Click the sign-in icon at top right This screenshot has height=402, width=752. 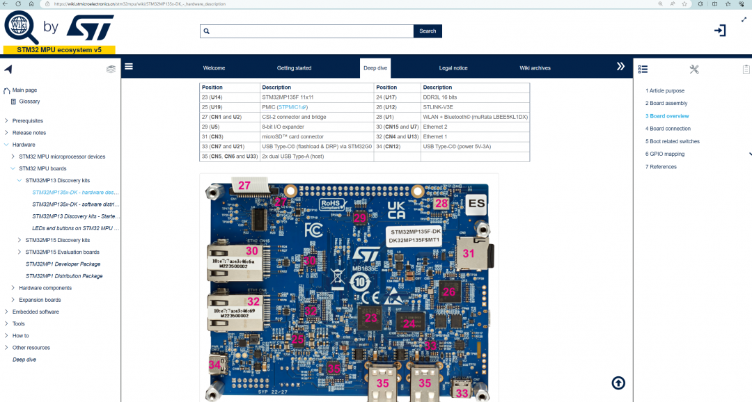(719, 31)
